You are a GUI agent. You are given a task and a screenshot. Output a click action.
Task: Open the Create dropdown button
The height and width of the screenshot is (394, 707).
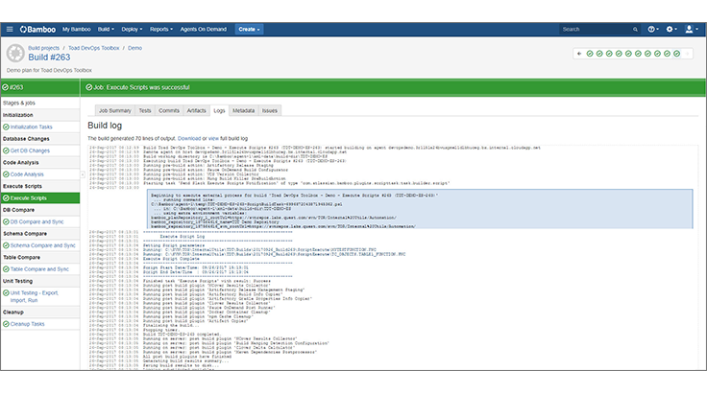point(249,29)
